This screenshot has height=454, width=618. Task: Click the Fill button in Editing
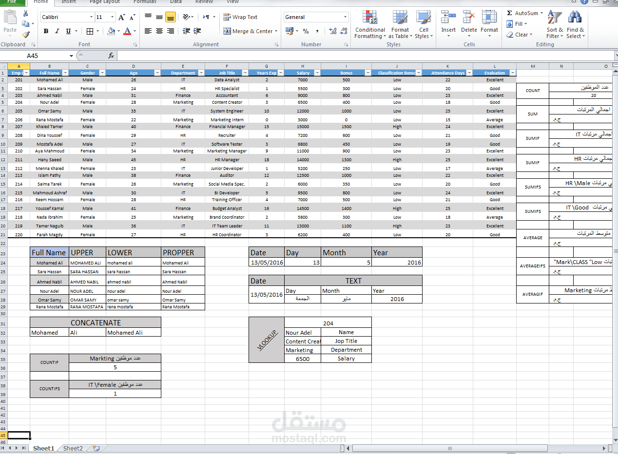(516, 24)
